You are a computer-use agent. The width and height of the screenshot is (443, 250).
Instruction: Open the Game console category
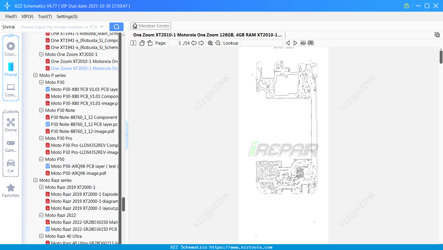(x=11, y=146)
